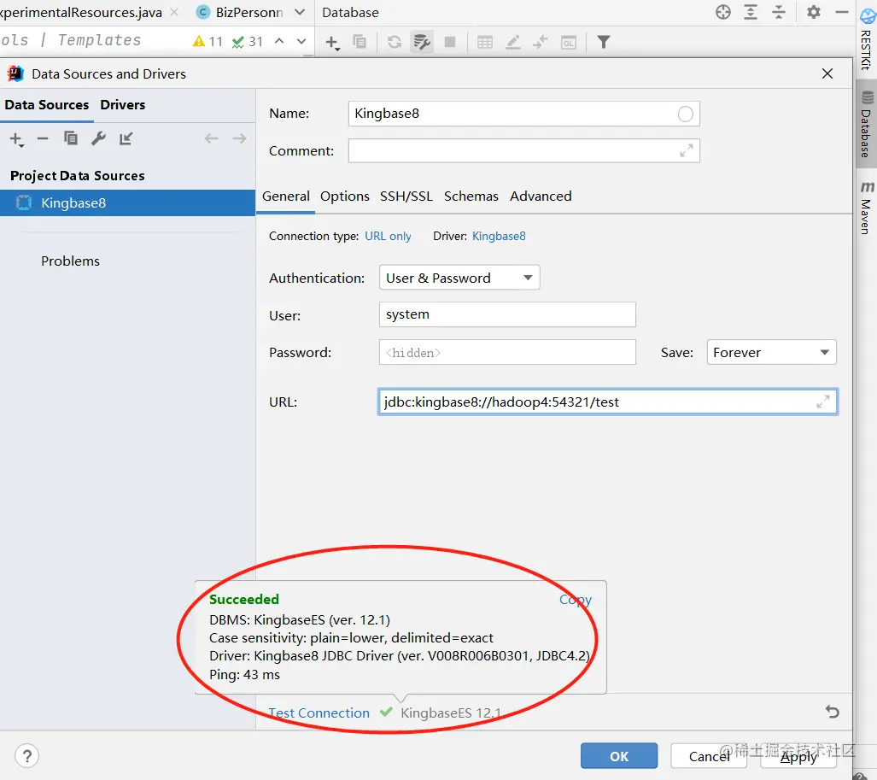Click the 'Ping: 43 ms' result line
The width and height of the screenshot is (877, 780).
coord(244,675)
